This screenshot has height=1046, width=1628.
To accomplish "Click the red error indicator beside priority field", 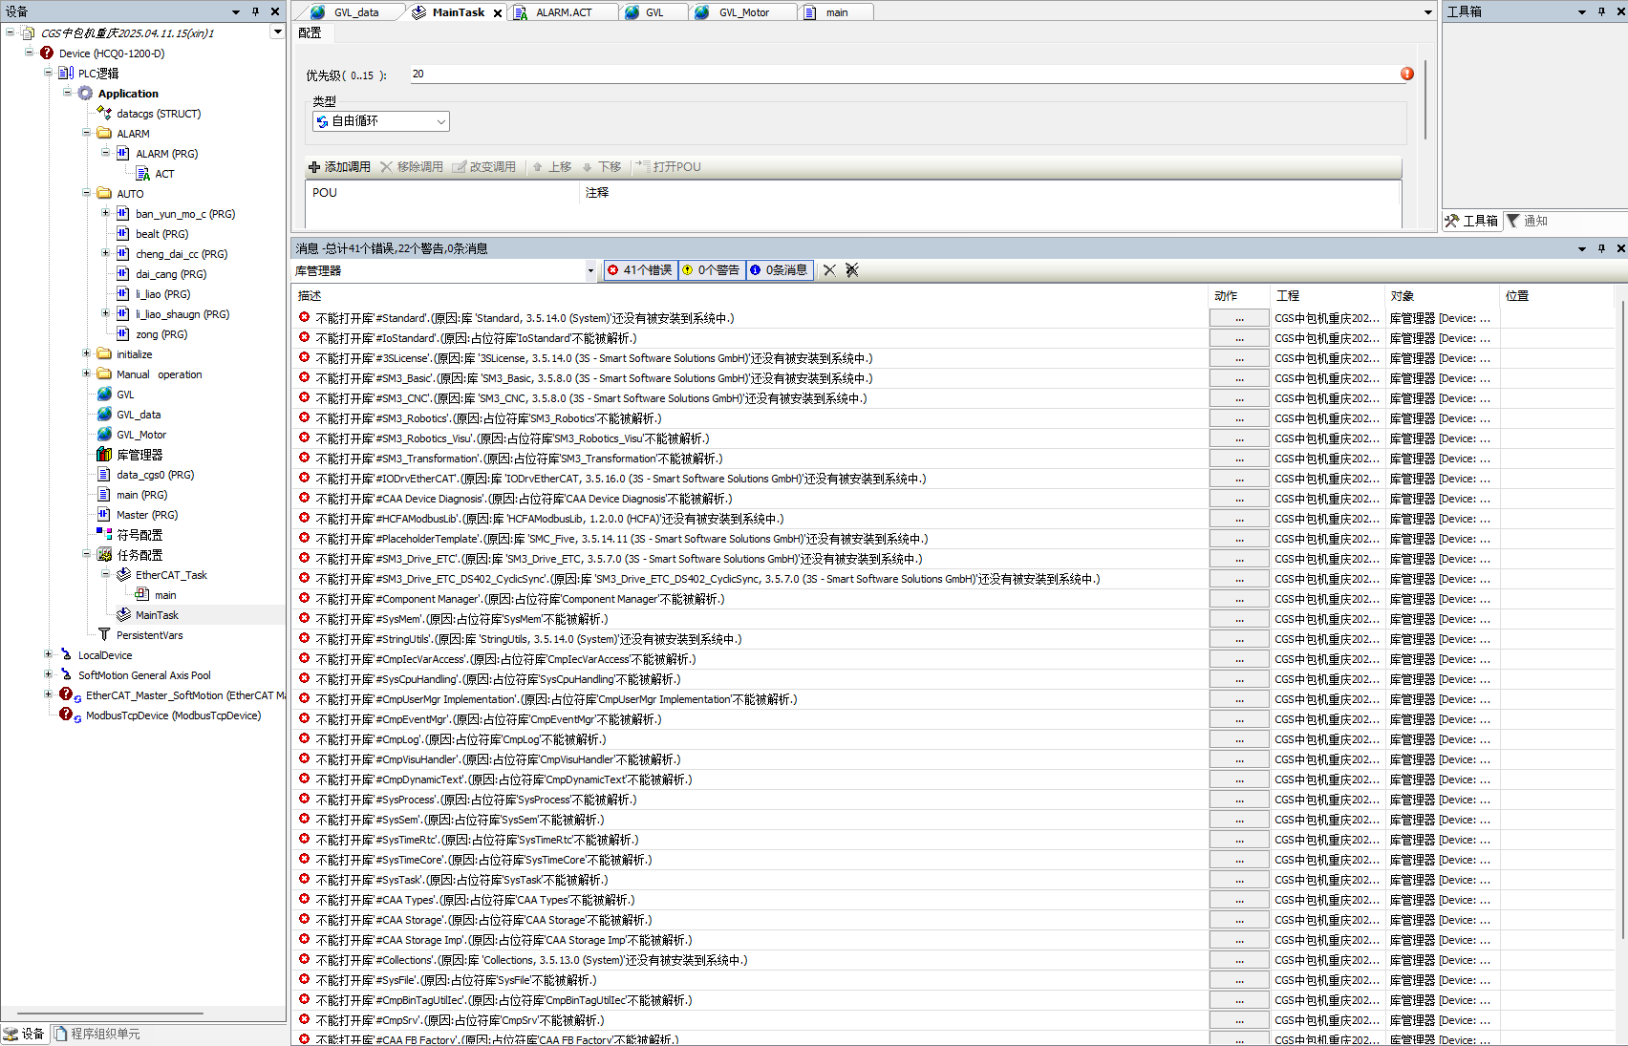I will tap(1406, 74).
